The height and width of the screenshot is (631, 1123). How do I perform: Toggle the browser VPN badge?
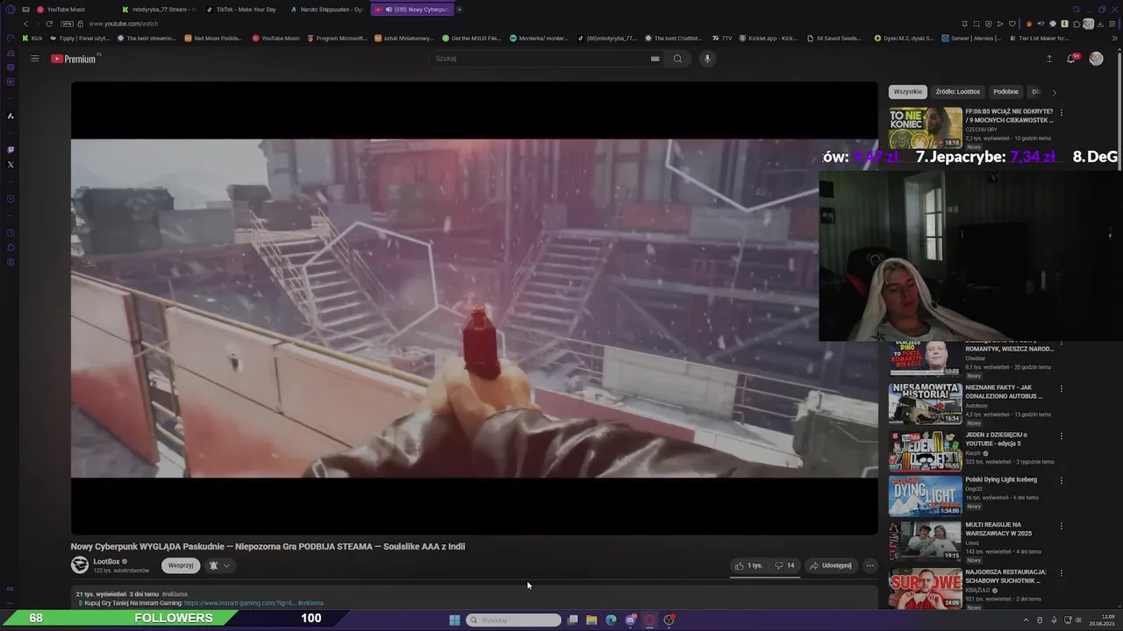(67, 24)
